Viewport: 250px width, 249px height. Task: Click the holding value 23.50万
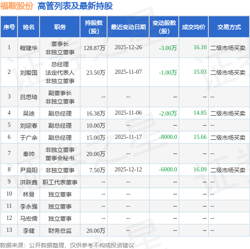[x=96, y=73]
